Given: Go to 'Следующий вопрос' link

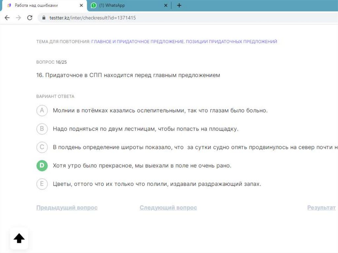Looking at the screenshot, I should [168, 207].
